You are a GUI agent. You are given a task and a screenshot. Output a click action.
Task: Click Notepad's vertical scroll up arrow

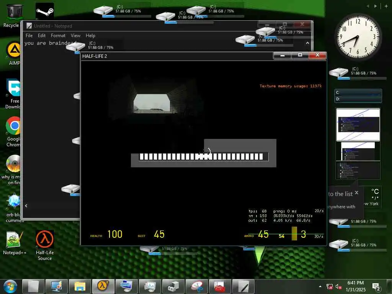(x=307, y=43)
